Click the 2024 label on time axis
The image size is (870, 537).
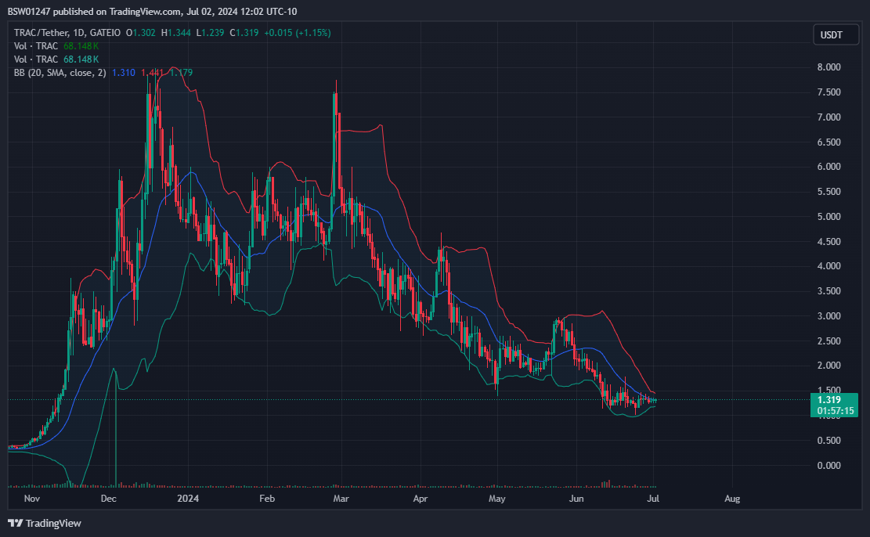click(188, 498)
